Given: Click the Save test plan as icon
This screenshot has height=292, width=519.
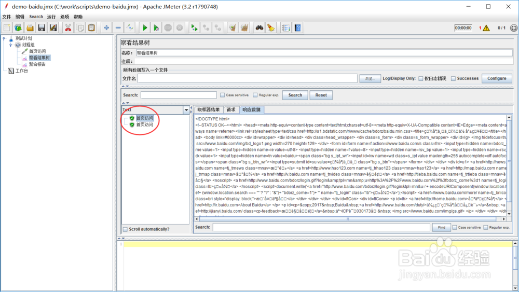Looking at the screenshot, I should [x=53, y=28].
